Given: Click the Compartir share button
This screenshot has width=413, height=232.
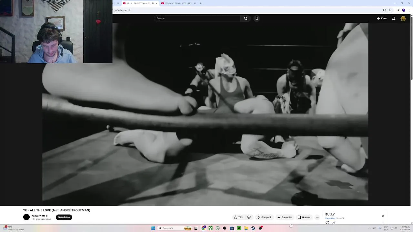Looking at the screenshot, I should [x=264, y=217].
